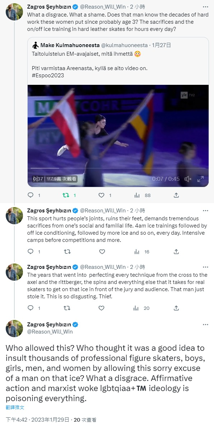This screenshot has height=427, width=214.
Task: Play the figure skating video thumbnail
Action: click(118, 136)
